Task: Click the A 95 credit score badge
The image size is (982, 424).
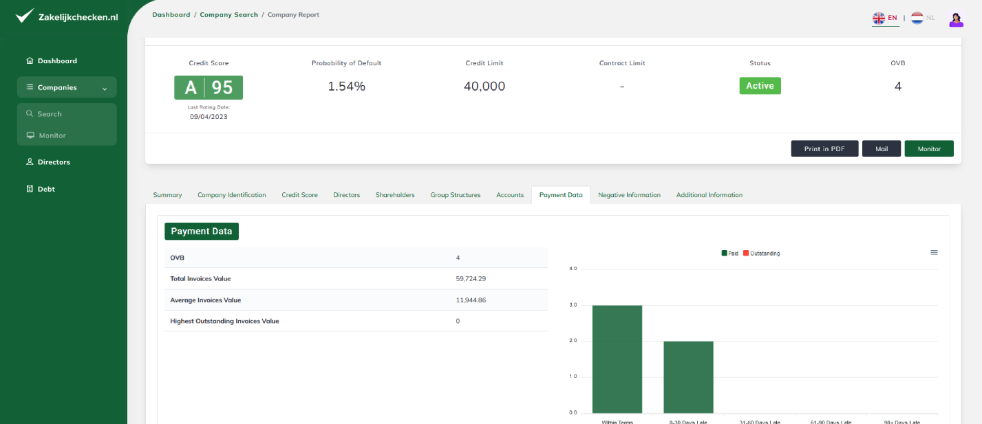Action: point(209,87)
